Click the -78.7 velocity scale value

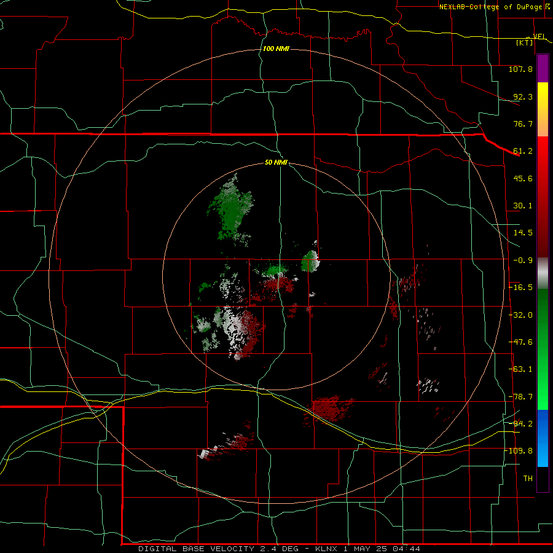(x=520, y=397)
